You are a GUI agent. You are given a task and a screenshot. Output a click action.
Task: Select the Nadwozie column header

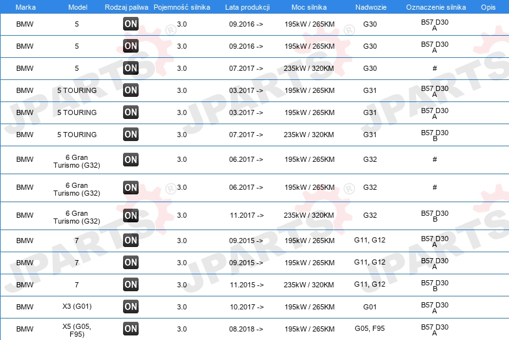tap(371, 7)
